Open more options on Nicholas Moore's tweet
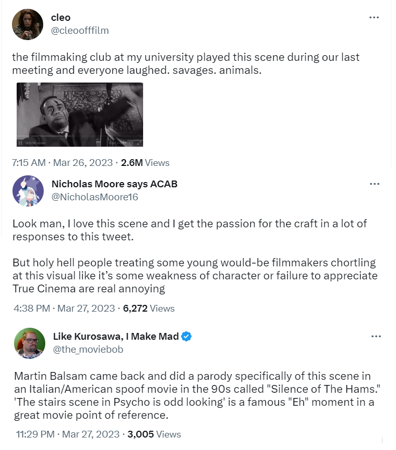 pyautogui.click(x=374, y=184)
